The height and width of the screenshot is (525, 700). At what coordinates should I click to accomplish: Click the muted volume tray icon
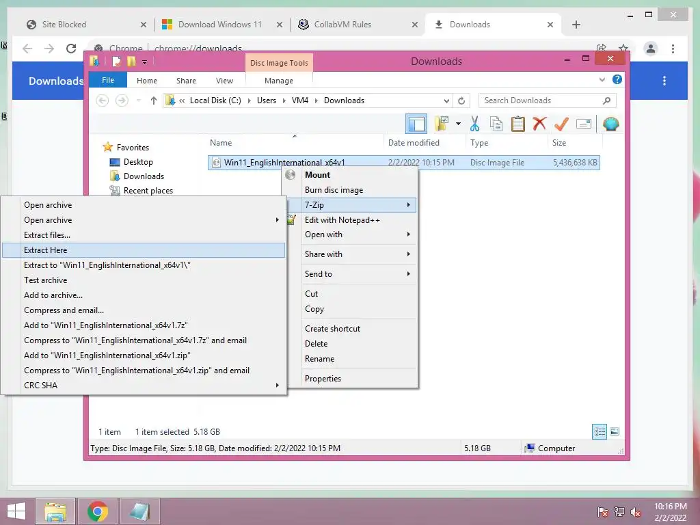[x=636, y=512]
